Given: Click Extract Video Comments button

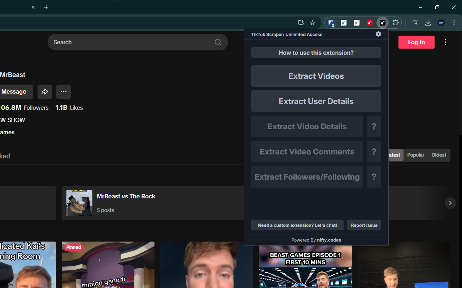Looking at the screenshot, I should tap(307, 152).
